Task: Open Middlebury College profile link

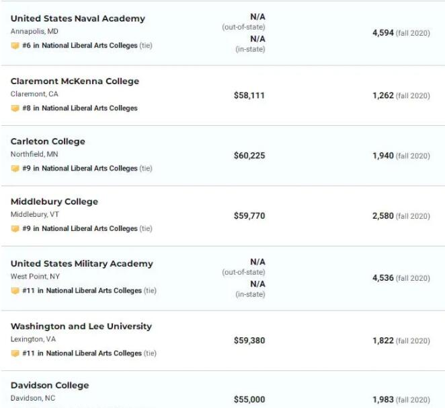Action: click(x=54, y=201)
